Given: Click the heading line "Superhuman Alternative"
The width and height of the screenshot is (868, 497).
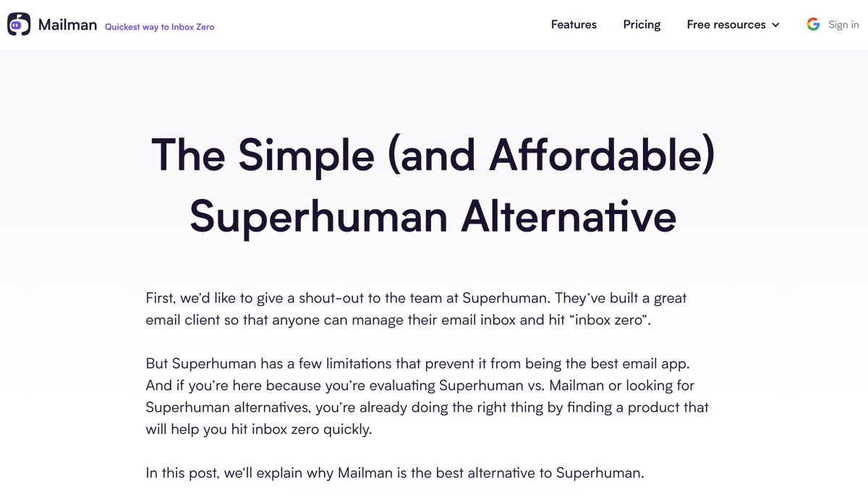Looking at the screenshot, I should coord(433,215).
